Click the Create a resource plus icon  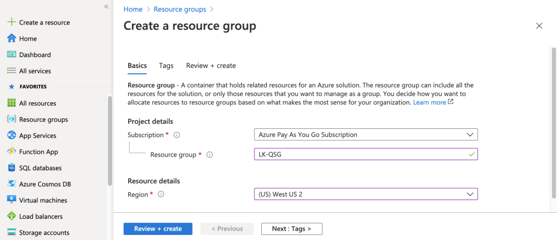(11, 22)
